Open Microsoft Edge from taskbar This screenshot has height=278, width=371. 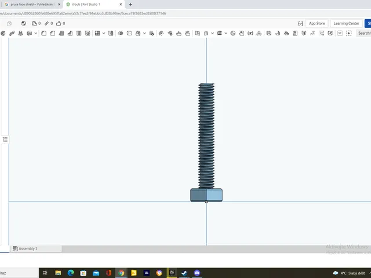pyautogui.click(x=71, y=273)
